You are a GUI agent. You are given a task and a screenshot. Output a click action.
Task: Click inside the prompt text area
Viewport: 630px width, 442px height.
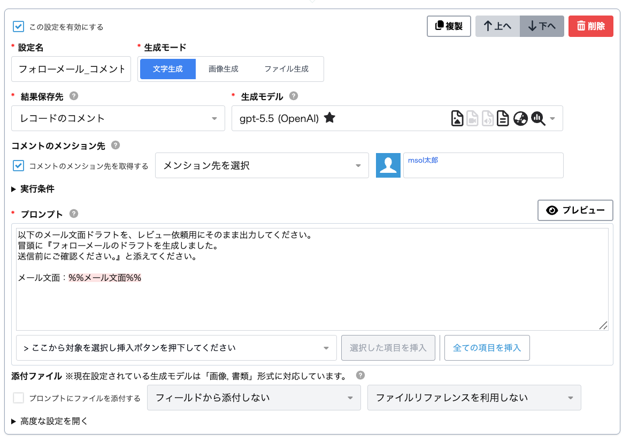pyautogui.click(x=312, y=279)
